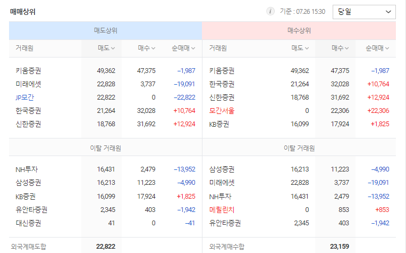406x253 pixels.
Task: Click 삼성증권 in right 이탈 거래원 list
Action: (222, 169)
